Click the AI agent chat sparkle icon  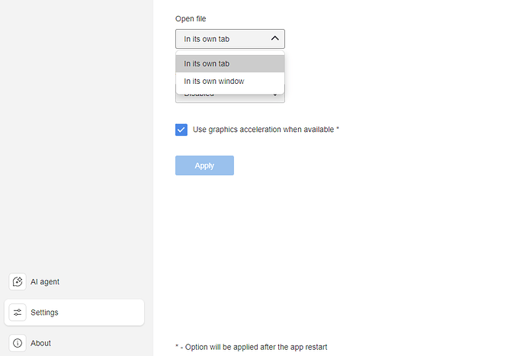point(18,282)
